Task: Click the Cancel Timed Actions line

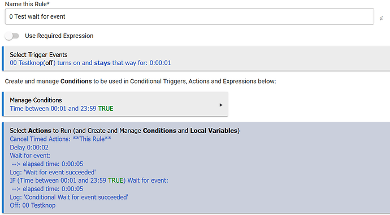Action: (60, 139)
